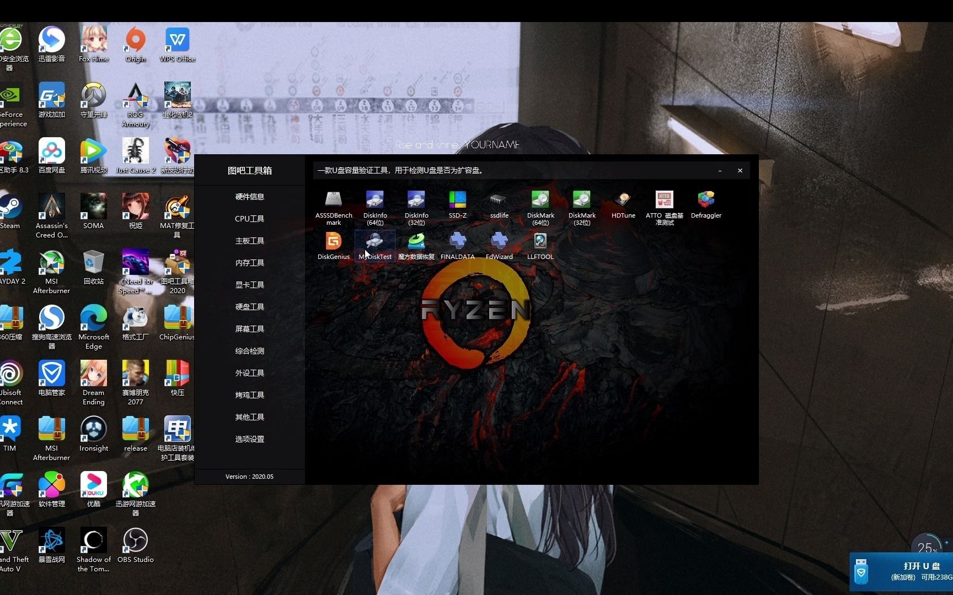Open 优酷 desktop shortcut
The image size is (953, 595).
click(94, 490)
